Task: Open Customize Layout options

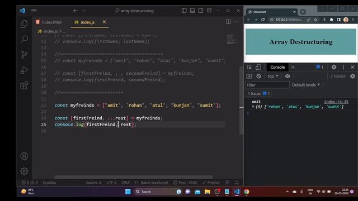Action: click(x=209, y=11)
